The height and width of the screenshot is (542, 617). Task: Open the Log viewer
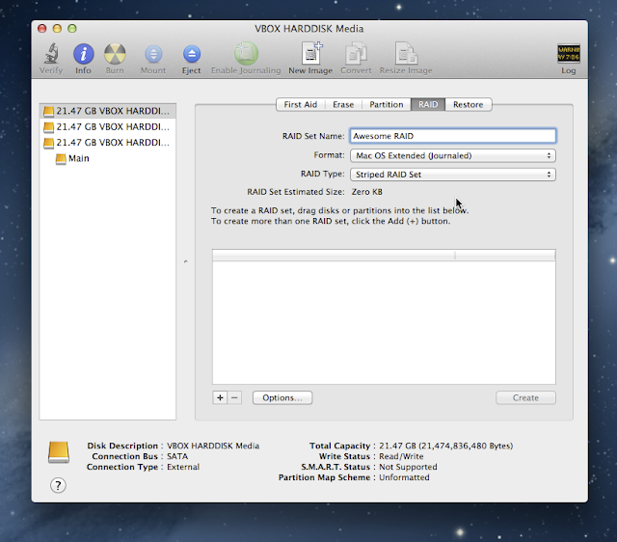(x=568, y=54)
